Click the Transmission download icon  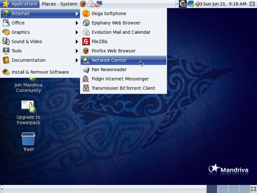click(86, 88)
